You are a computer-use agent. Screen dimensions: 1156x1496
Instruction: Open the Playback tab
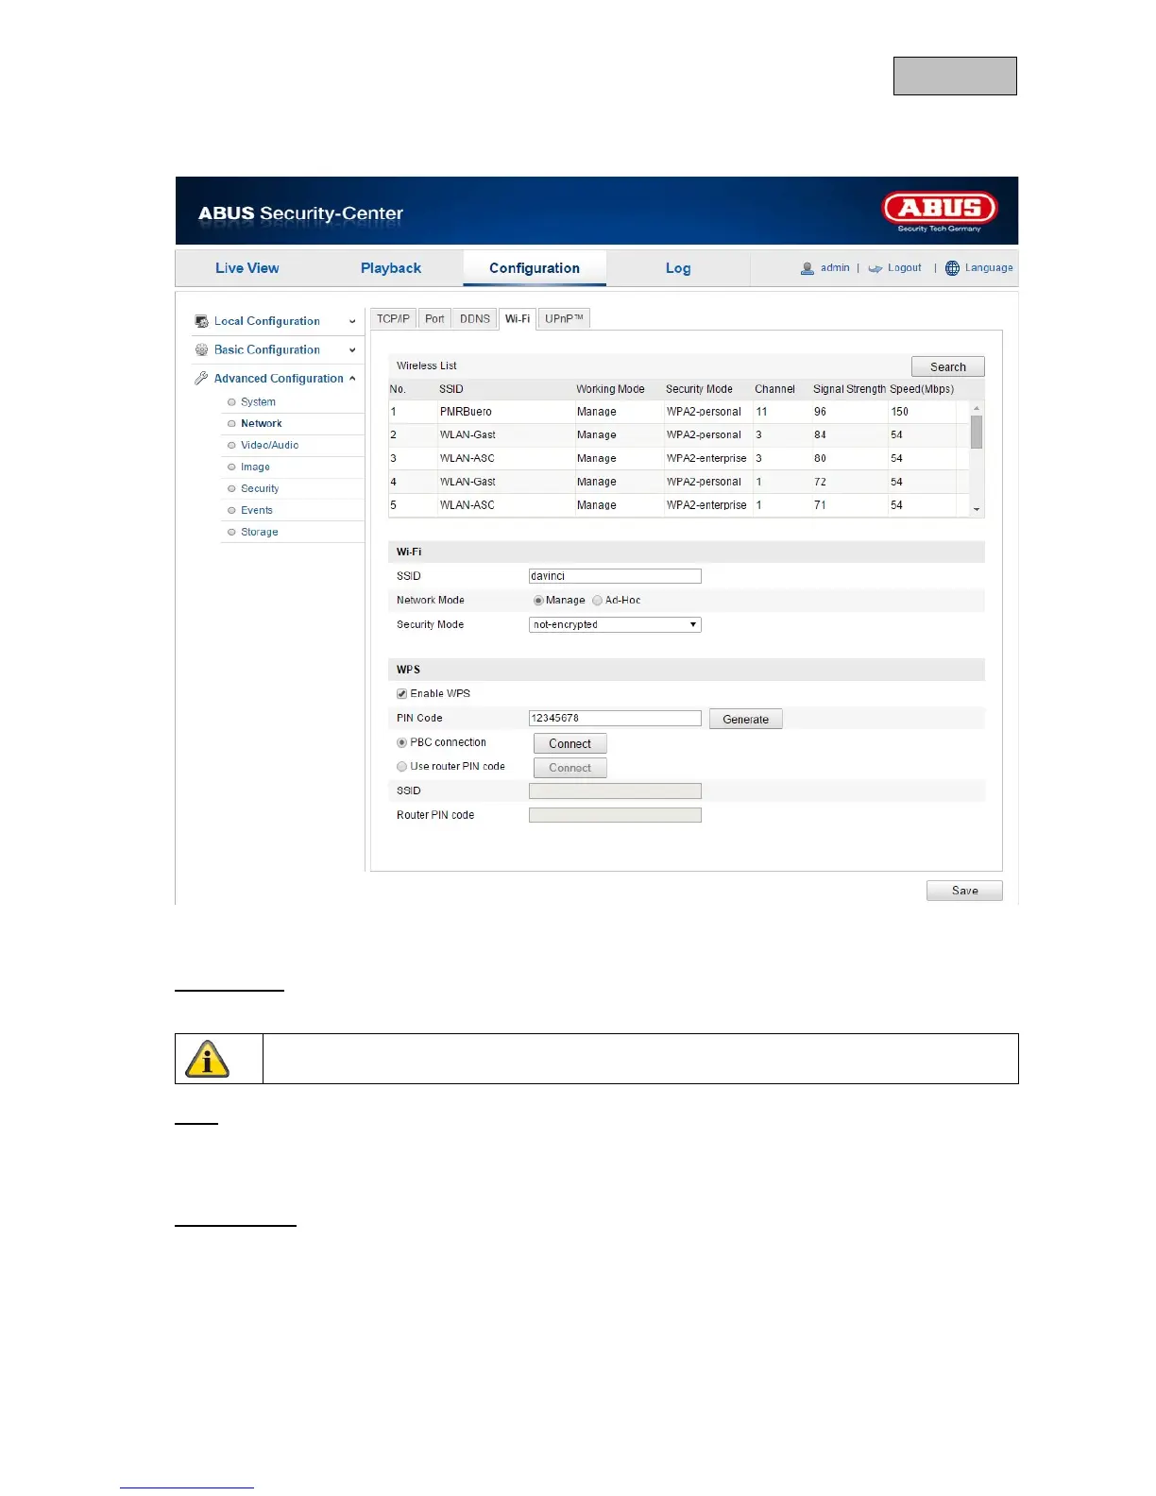point(391,268)
